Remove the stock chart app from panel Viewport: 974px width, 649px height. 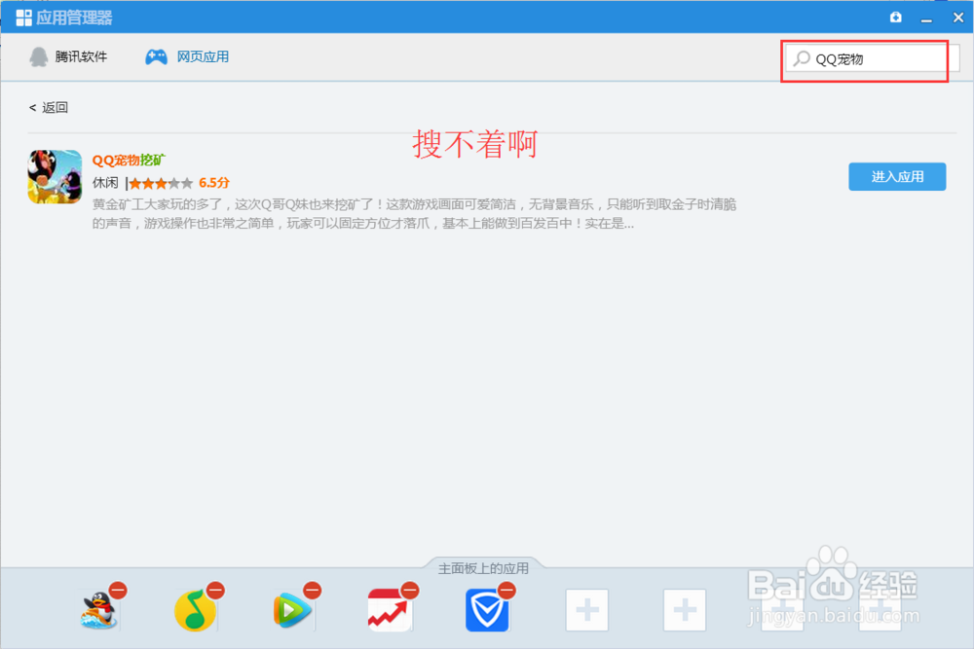pos(409,590)
